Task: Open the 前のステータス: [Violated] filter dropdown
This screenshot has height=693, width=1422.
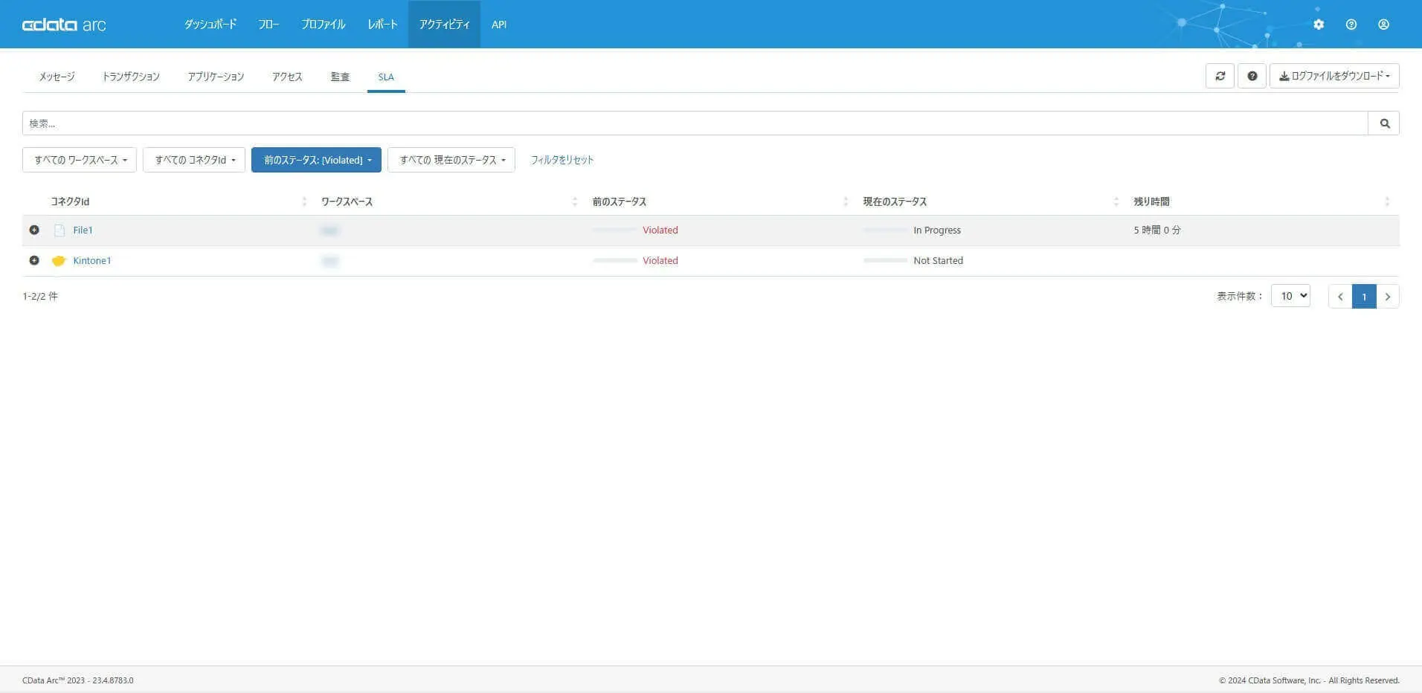Action: (316, 160)
